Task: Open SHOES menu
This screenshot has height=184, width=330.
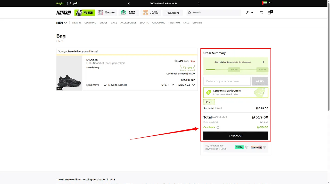Action: (103, 23)
